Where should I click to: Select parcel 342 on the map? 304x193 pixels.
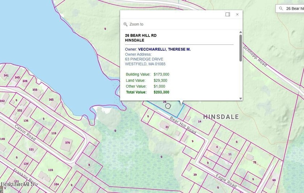click(x=2, y=101)
